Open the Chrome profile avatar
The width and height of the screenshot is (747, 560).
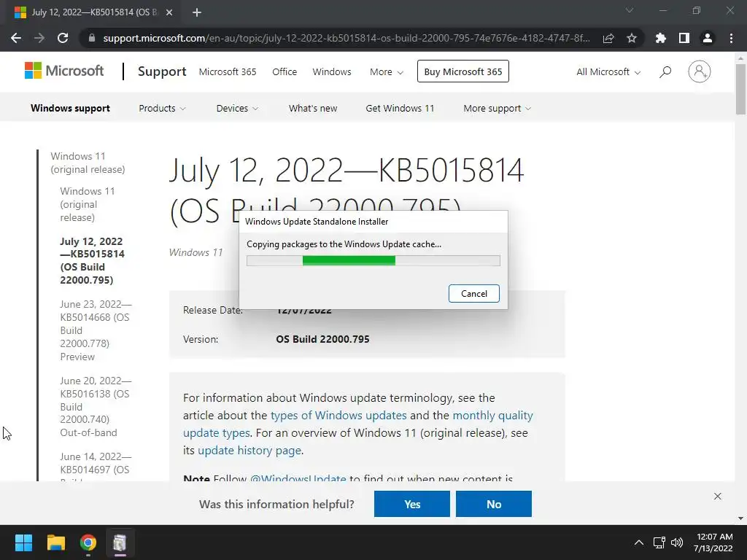click(x=708, y=38)
